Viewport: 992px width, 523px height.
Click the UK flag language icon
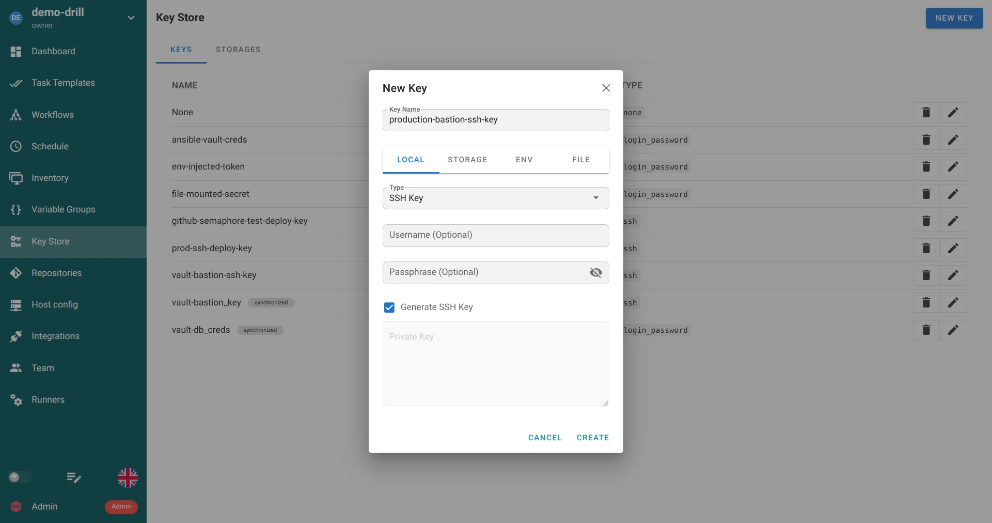128,478
